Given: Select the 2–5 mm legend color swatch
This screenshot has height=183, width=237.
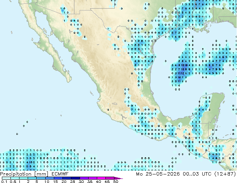Looking at the screenshot, I should (x=32, y=178).
